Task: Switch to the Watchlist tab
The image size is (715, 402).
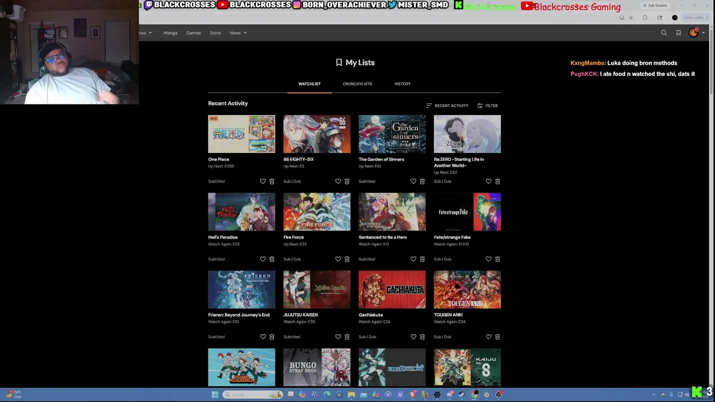Action: click(x=309, y=84)
